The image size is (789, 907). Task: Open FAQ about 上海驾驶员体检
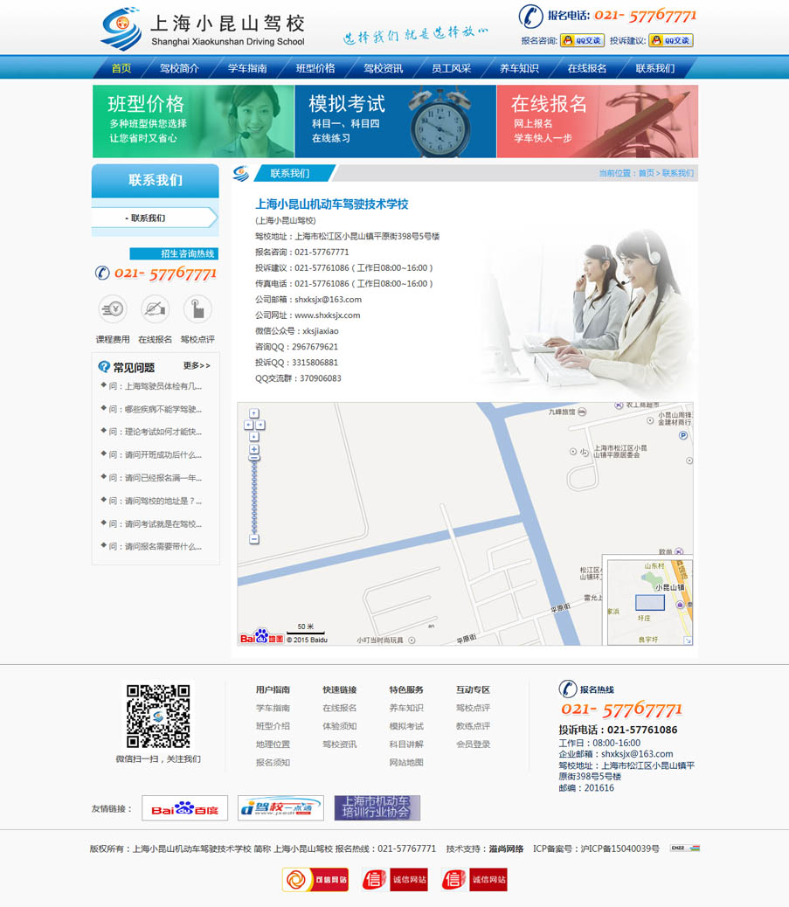click(155, 386)
